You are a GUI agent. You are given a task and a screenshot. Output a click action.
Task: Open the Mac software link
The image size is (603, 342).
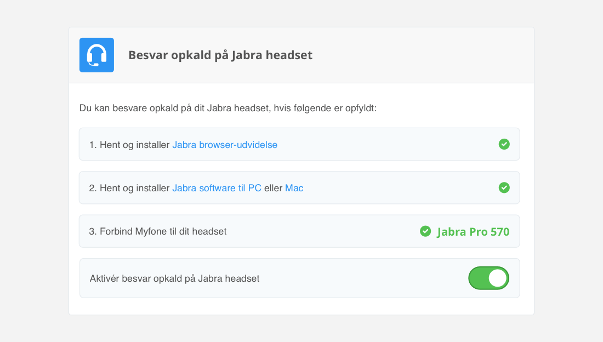pos(294,188)
